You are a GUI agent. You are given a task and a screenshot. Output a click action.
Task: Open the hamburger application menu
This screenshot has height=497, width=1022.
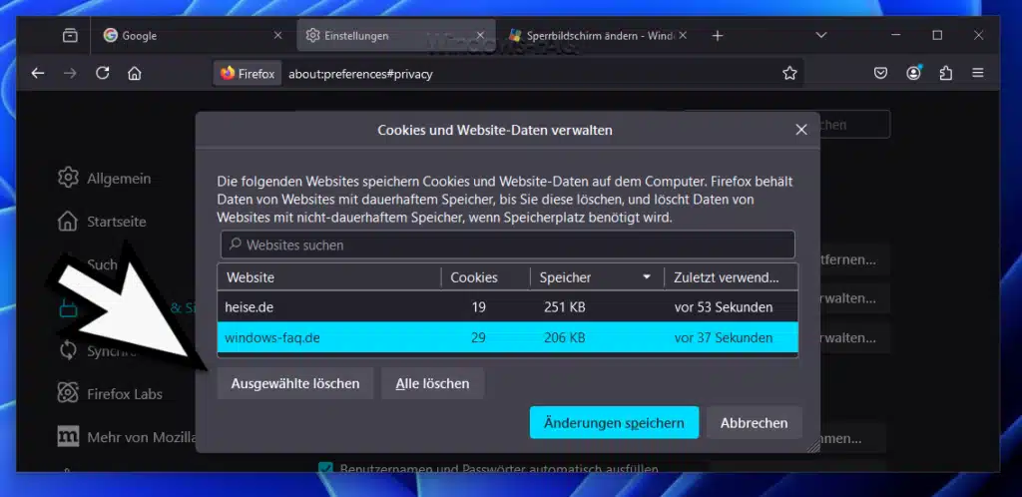(978, 73)
